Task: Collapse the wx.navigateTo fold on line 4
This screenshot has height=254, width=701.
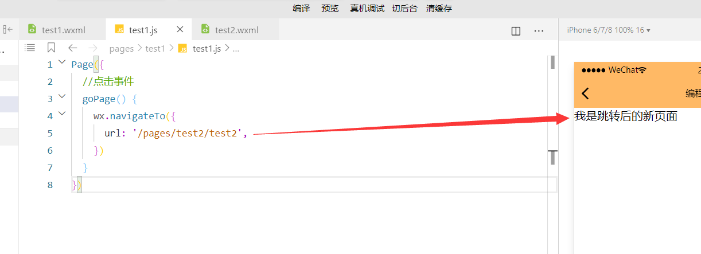Action: point(62,115)
